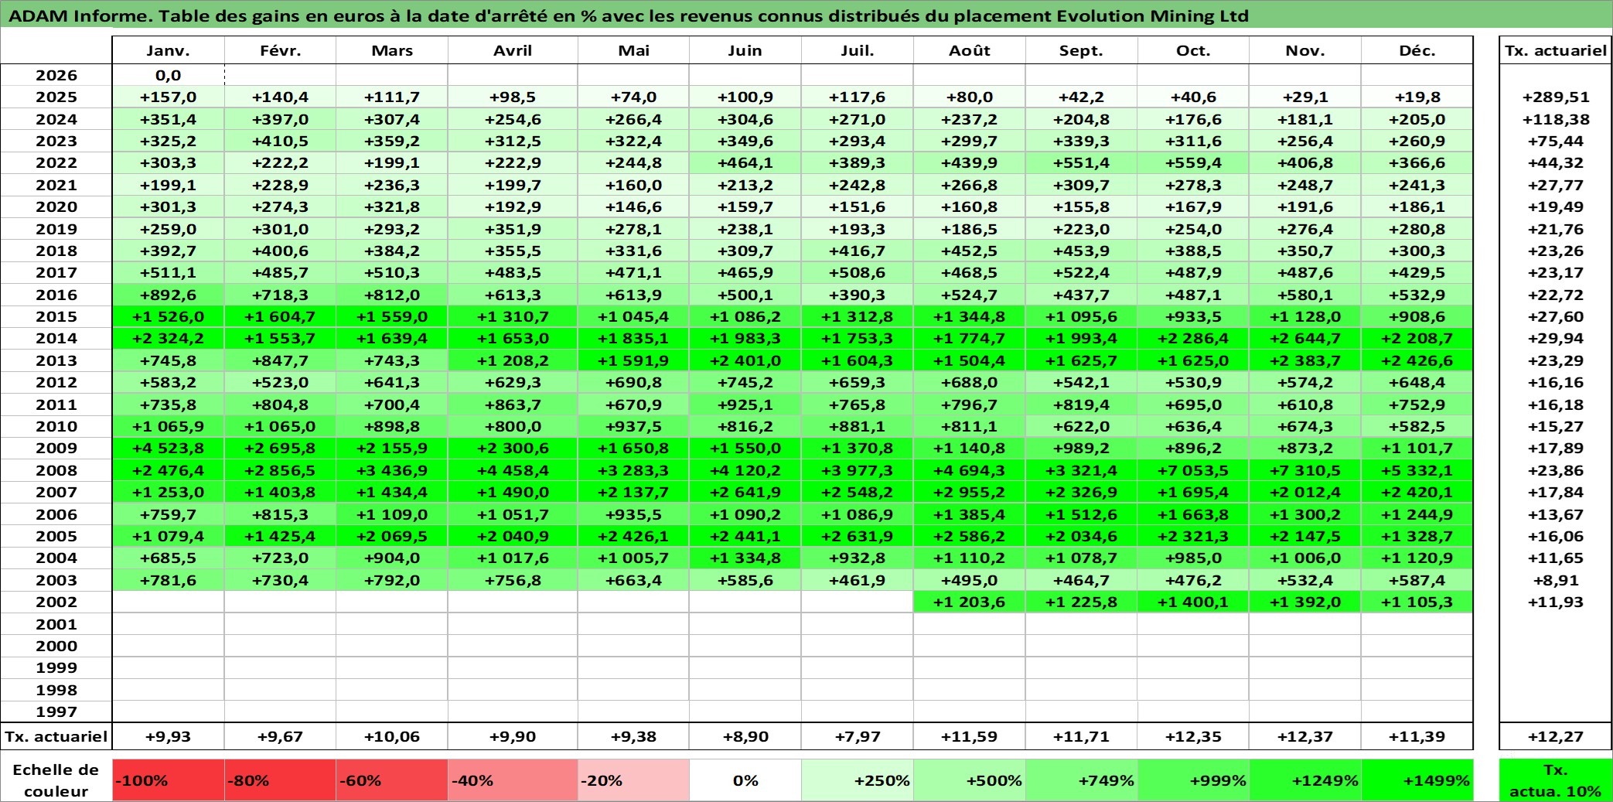This screenshot has width=1613, height=802.
Task: Click the Août column header
Action: tap(970, 50)
